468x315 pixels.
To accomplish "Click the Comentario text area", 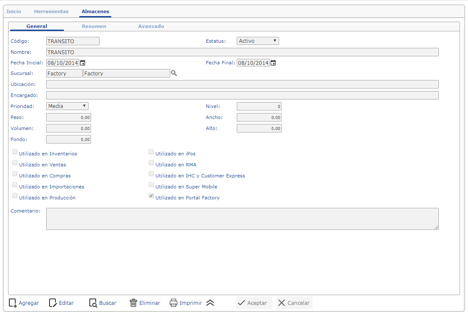I will click(x=242, y=219).
